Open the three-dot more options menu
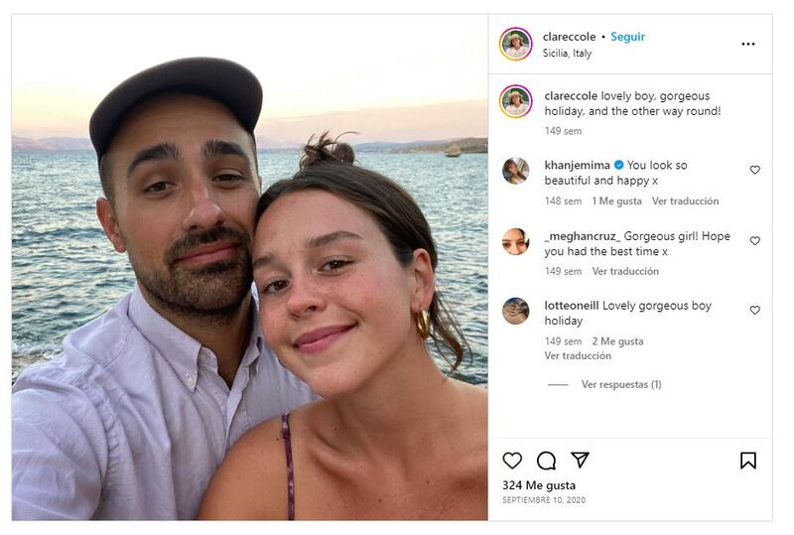 point(748,44)
